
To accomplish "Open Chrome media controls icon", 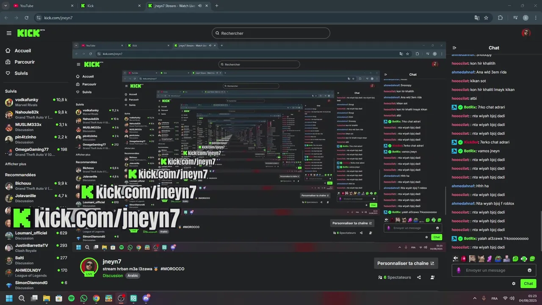I will [515, 18].
